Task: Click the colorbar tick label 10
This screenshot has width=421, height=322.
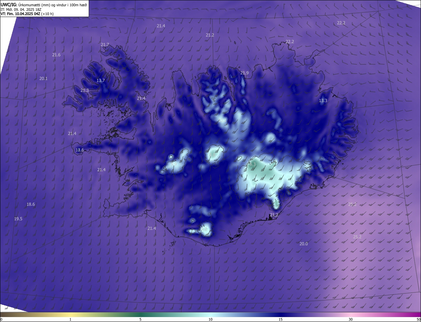Action: 210,319
